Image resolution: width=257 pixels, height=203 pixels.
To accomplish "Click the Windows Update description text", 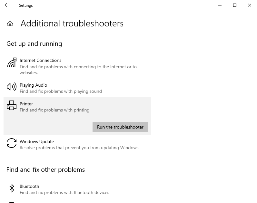I will [x=79, y=148].
